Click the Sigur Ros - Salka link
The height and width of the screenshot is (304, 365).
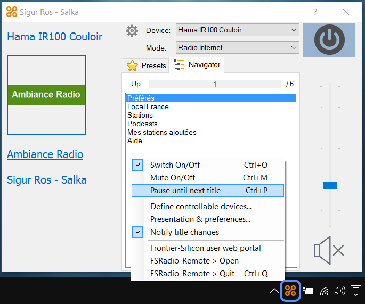click(47, 180)
